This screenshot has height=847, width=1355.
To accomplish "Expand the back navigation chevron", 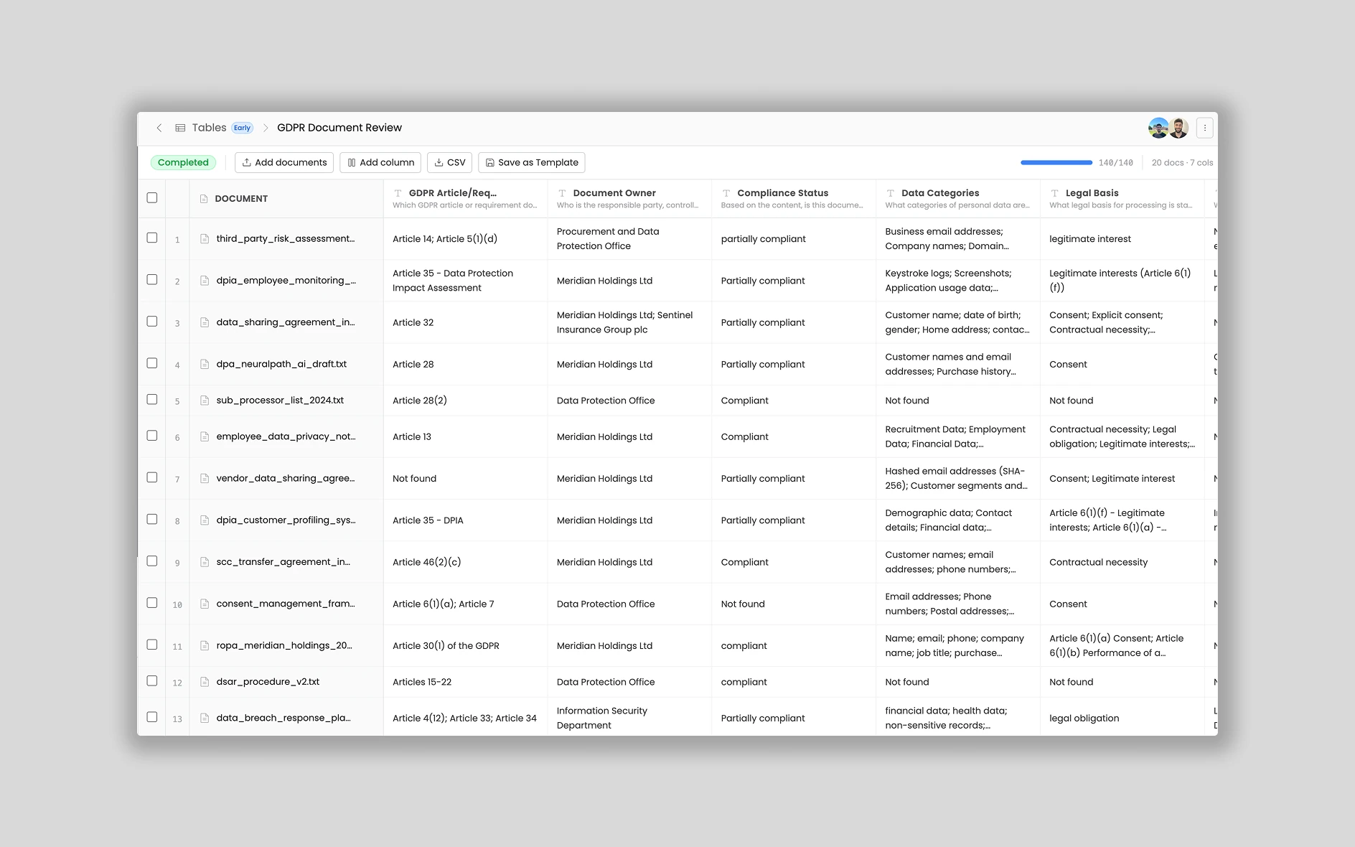I will point(159,127).
